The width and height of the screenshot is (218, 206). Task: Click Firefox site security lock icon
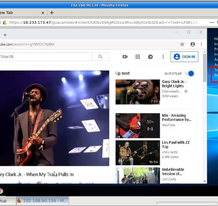pyautogui.click(x=5, y=22)
